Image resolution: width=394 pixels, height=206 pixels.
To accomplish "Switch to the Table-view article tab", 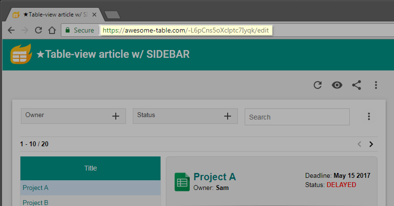I will [x=55, y=15].
